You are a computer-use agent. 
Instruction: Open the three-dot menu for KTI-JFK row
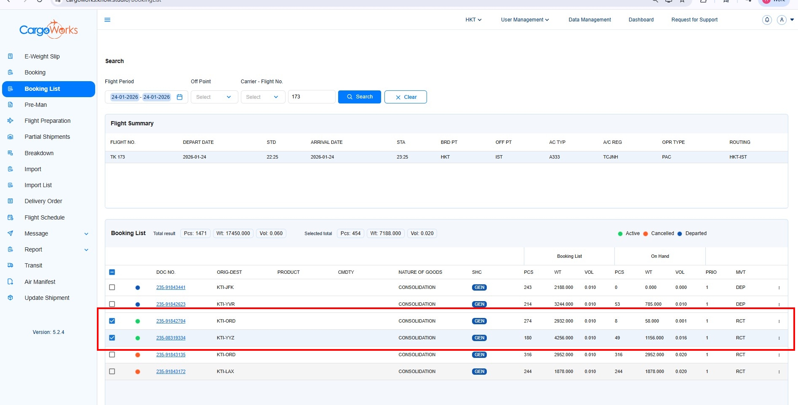(779, 288)
